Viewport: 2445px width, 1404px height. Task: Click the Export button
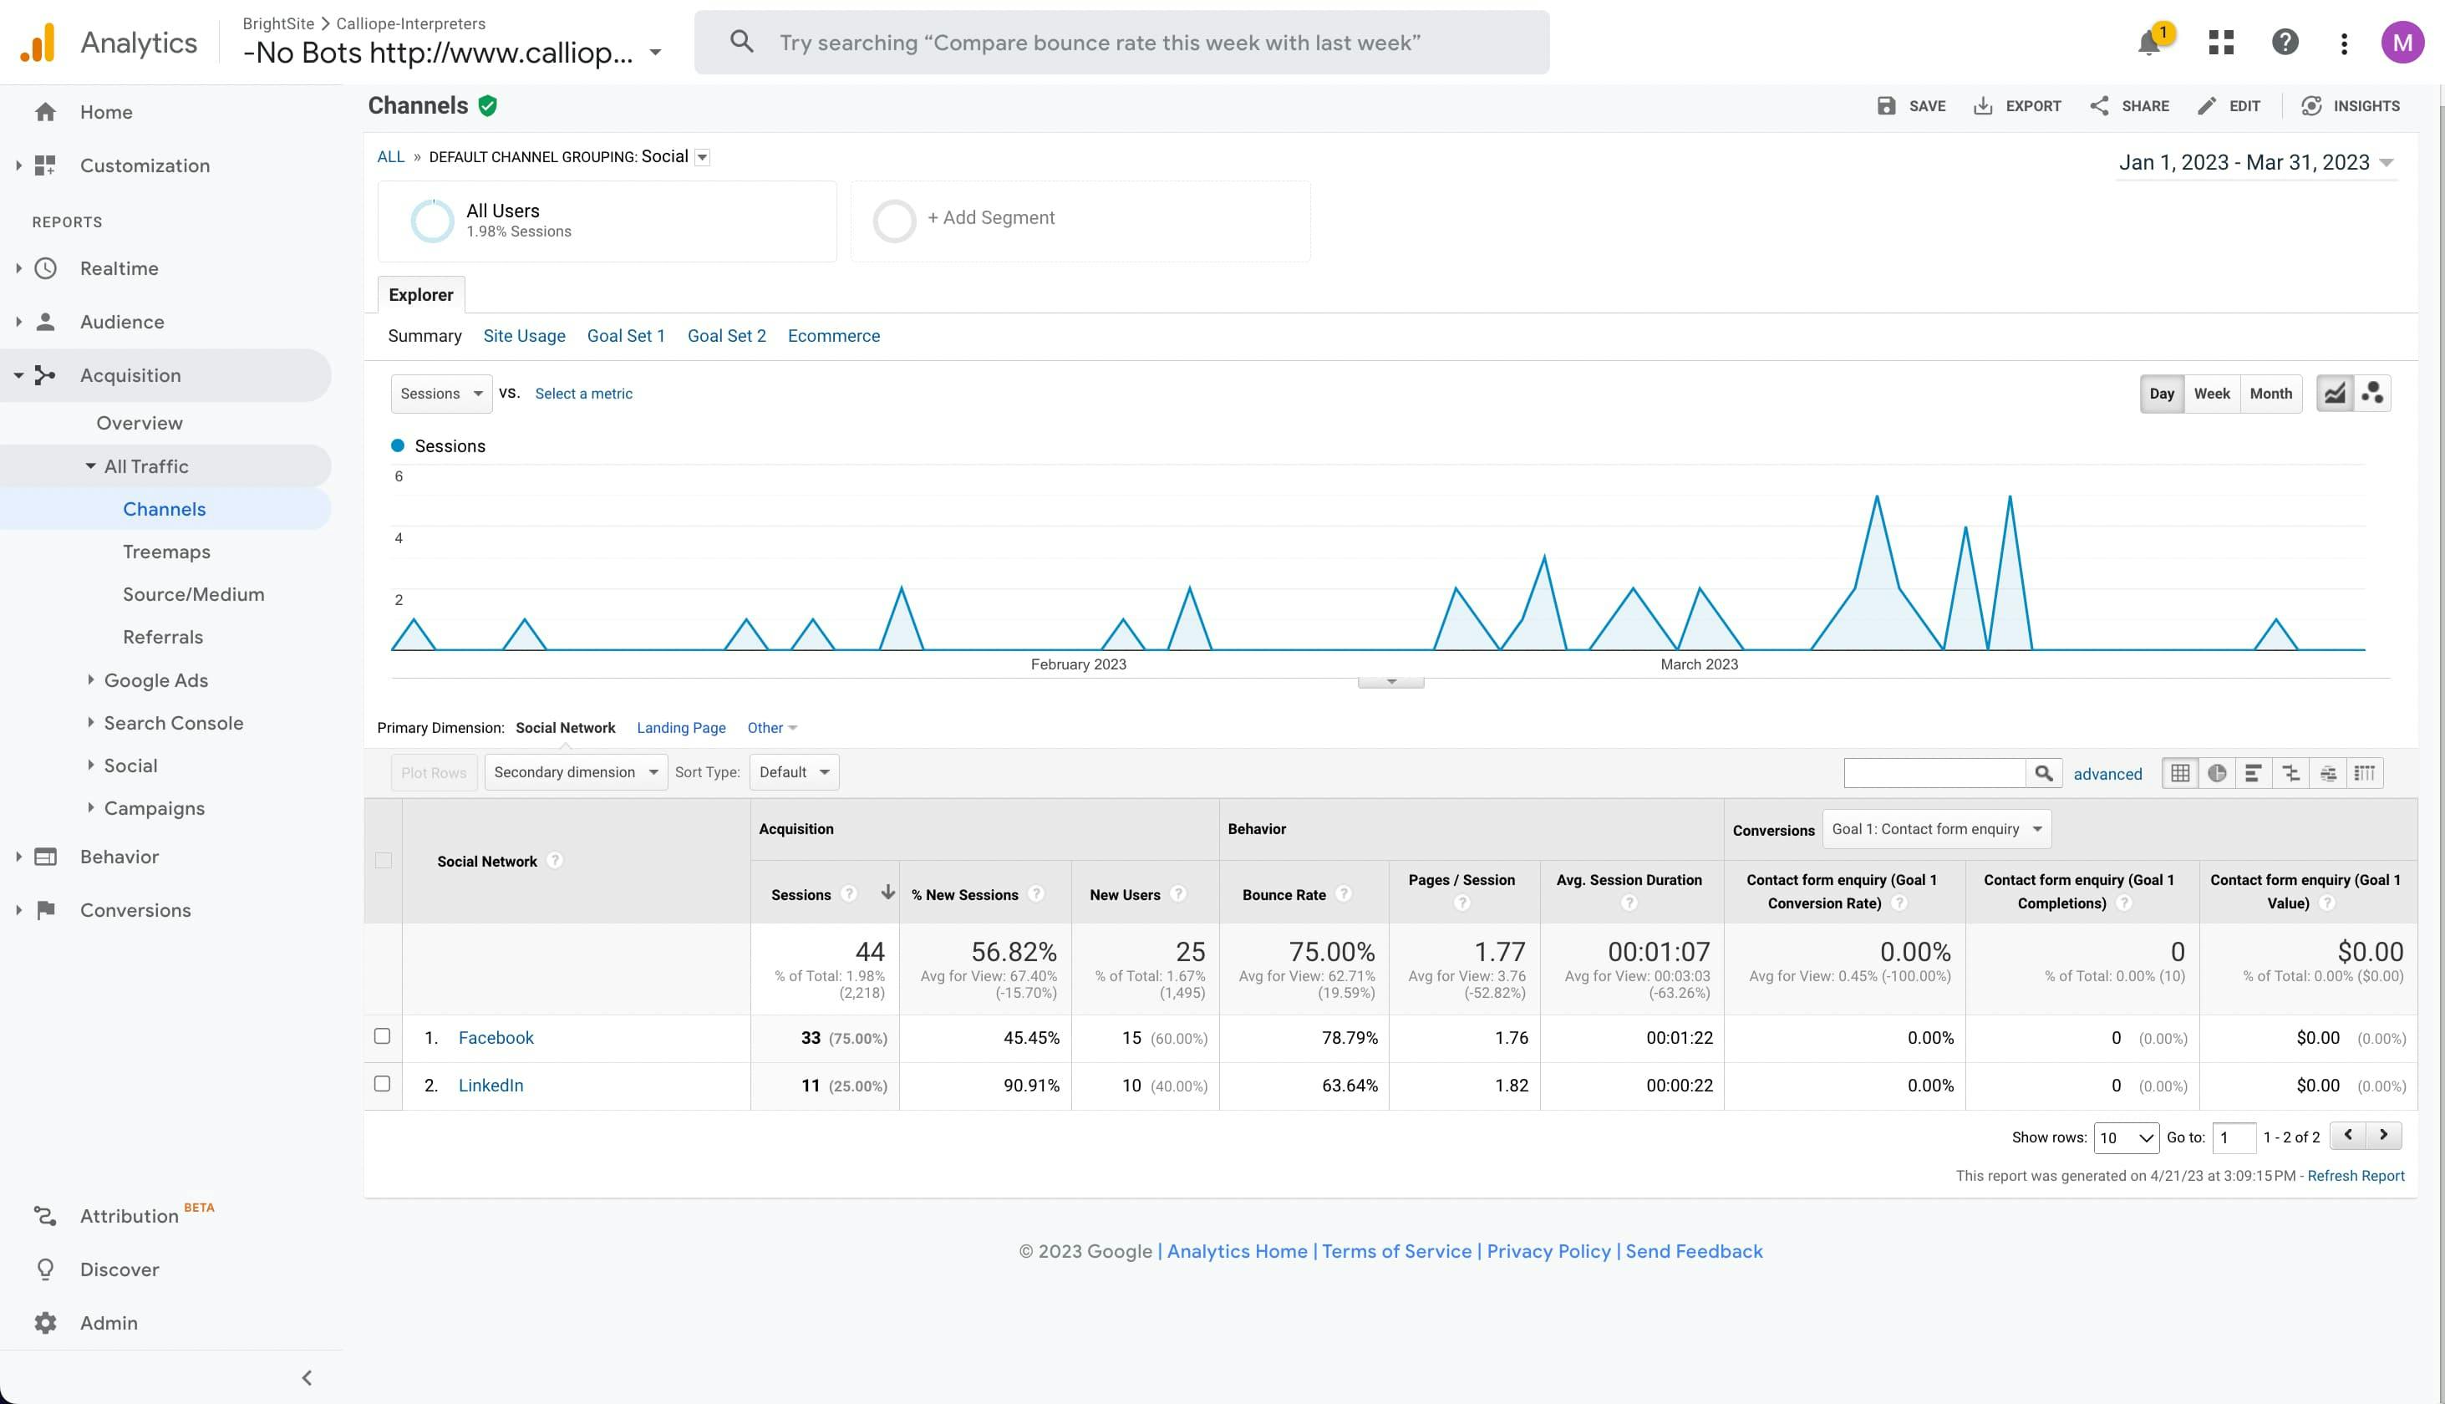click(x=2017, y=106)
